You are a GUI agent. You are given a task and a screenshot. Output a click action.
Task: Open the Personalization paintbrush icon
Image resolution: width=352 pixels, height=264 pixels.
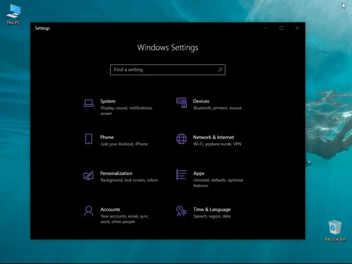pyautogui.click(x=88, y=175)
